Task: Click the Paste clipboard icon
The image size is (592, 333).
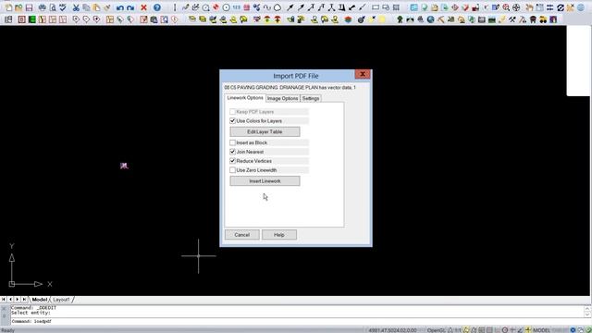Action: coord(96,7)
